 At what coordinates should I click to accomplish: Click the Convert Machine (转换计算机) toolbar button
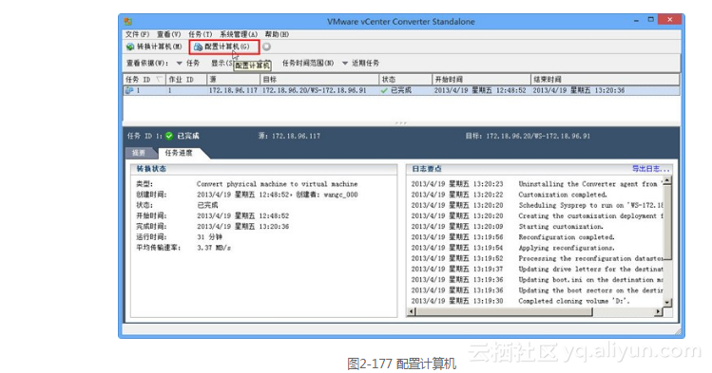point(154,47)
